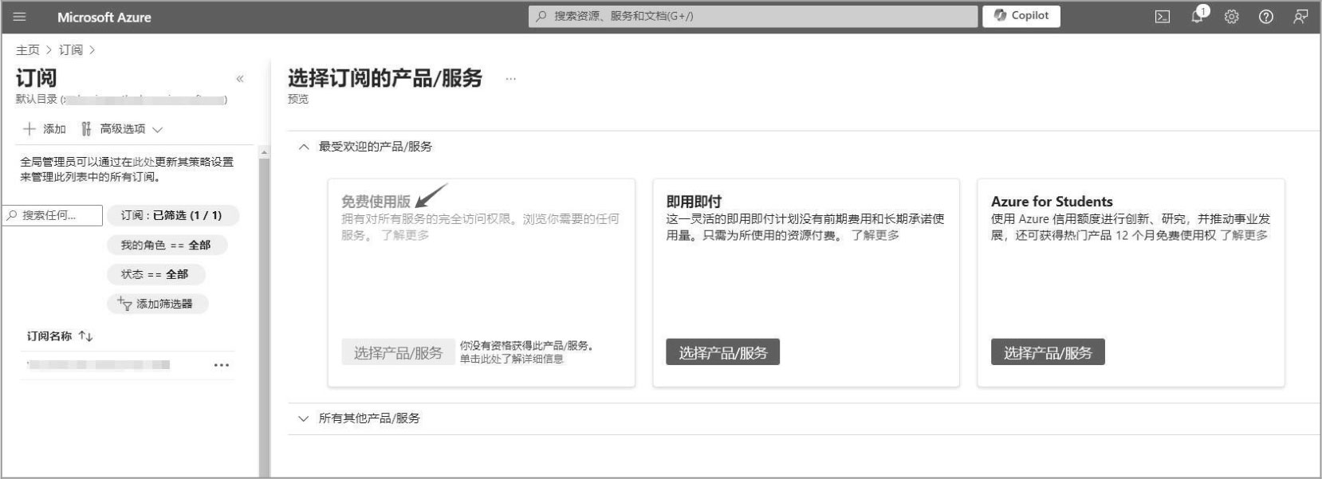Click the 订阅 breadcrumb link
1322x479 pixels.
click(x=70, y=49)
